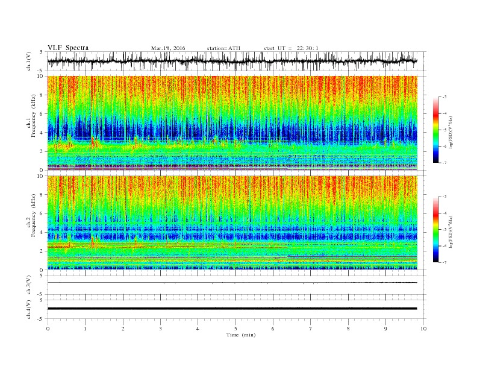Select the "start UT = 22:30:1" text
The image size is (477, 369).
(291, 48)
